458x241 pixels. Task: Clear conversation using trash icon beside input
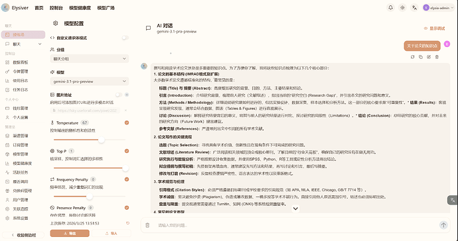pos(147,225)
